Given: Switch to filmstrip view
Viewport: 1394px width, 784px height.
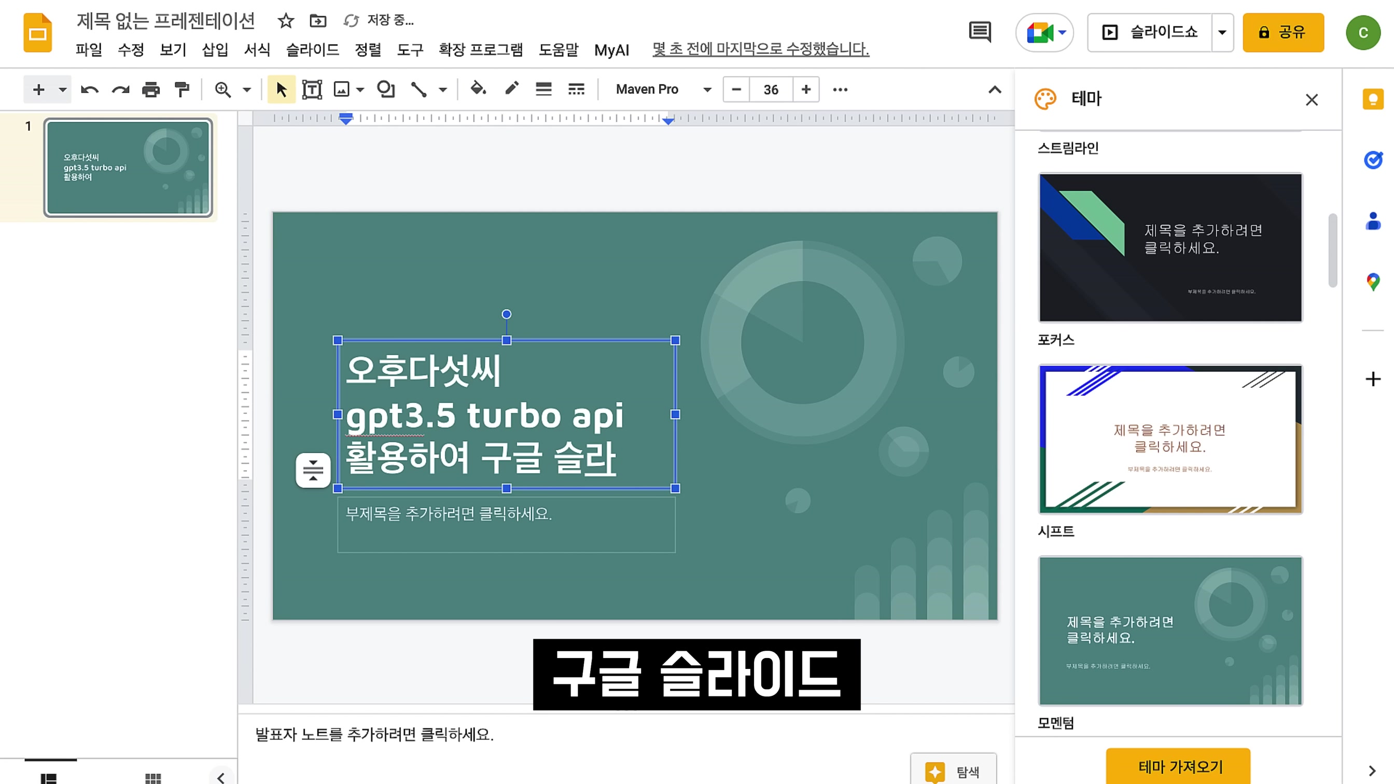Looking at the screenshot, I should [x=49, y=778].
